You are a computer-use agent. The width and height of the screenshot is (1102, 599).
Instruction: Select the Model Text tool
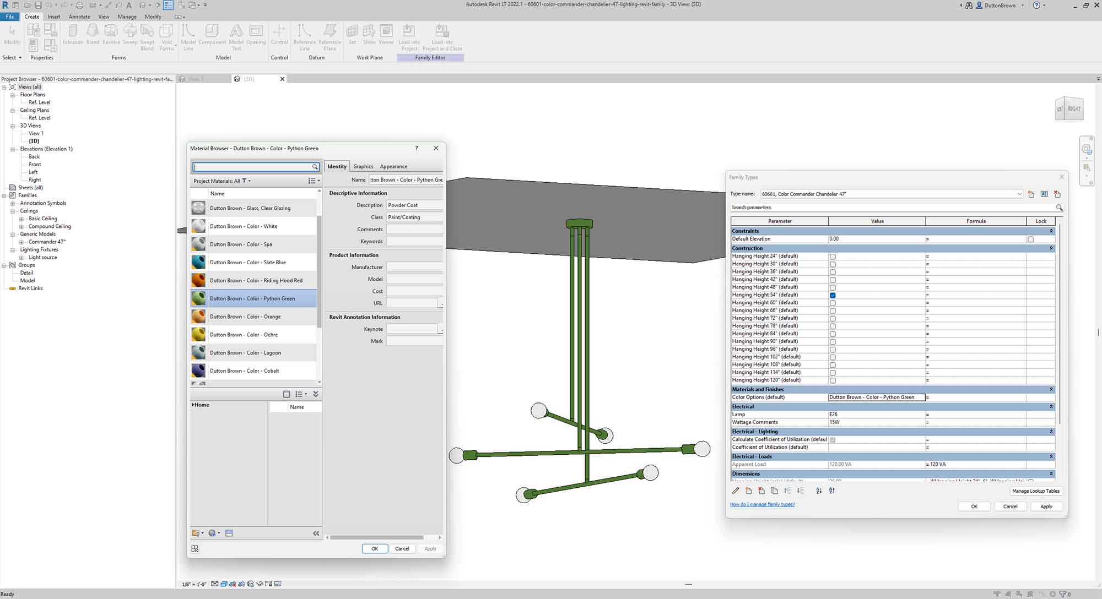coord(236,36)
